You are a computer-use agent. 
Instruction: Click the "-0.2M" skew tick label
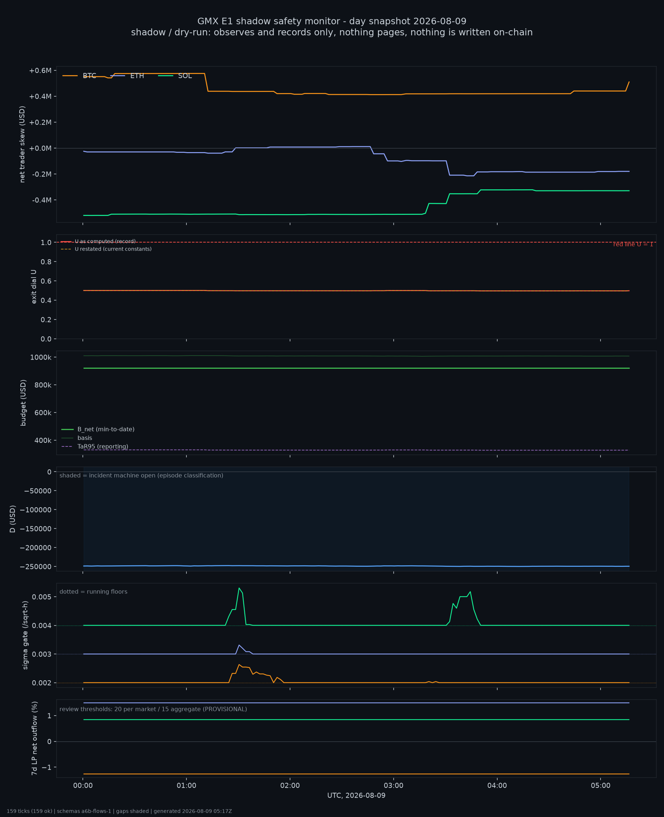[41, 174]
